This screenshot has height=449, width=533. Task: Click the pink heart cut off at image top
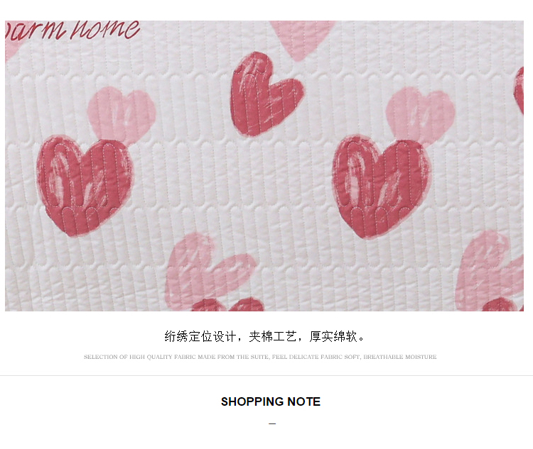pyautogui.click(x=302, y=40)
